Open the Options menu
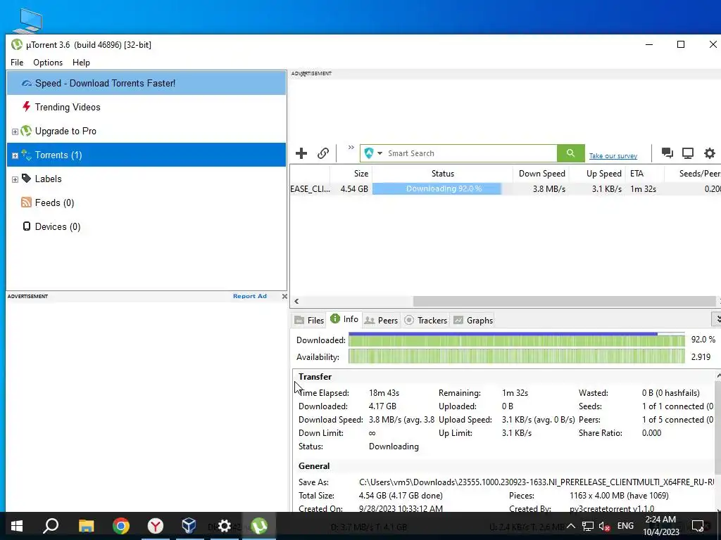The width and height of the screenshot is (721, 540). coord(48,63)
